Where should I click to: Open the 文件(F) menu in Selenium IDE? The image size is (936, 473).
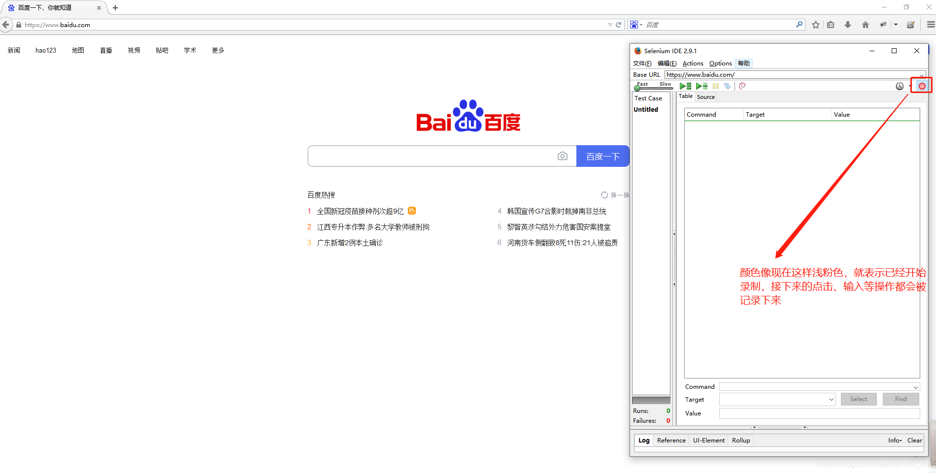pyautogui.click(x=642, y=63)
